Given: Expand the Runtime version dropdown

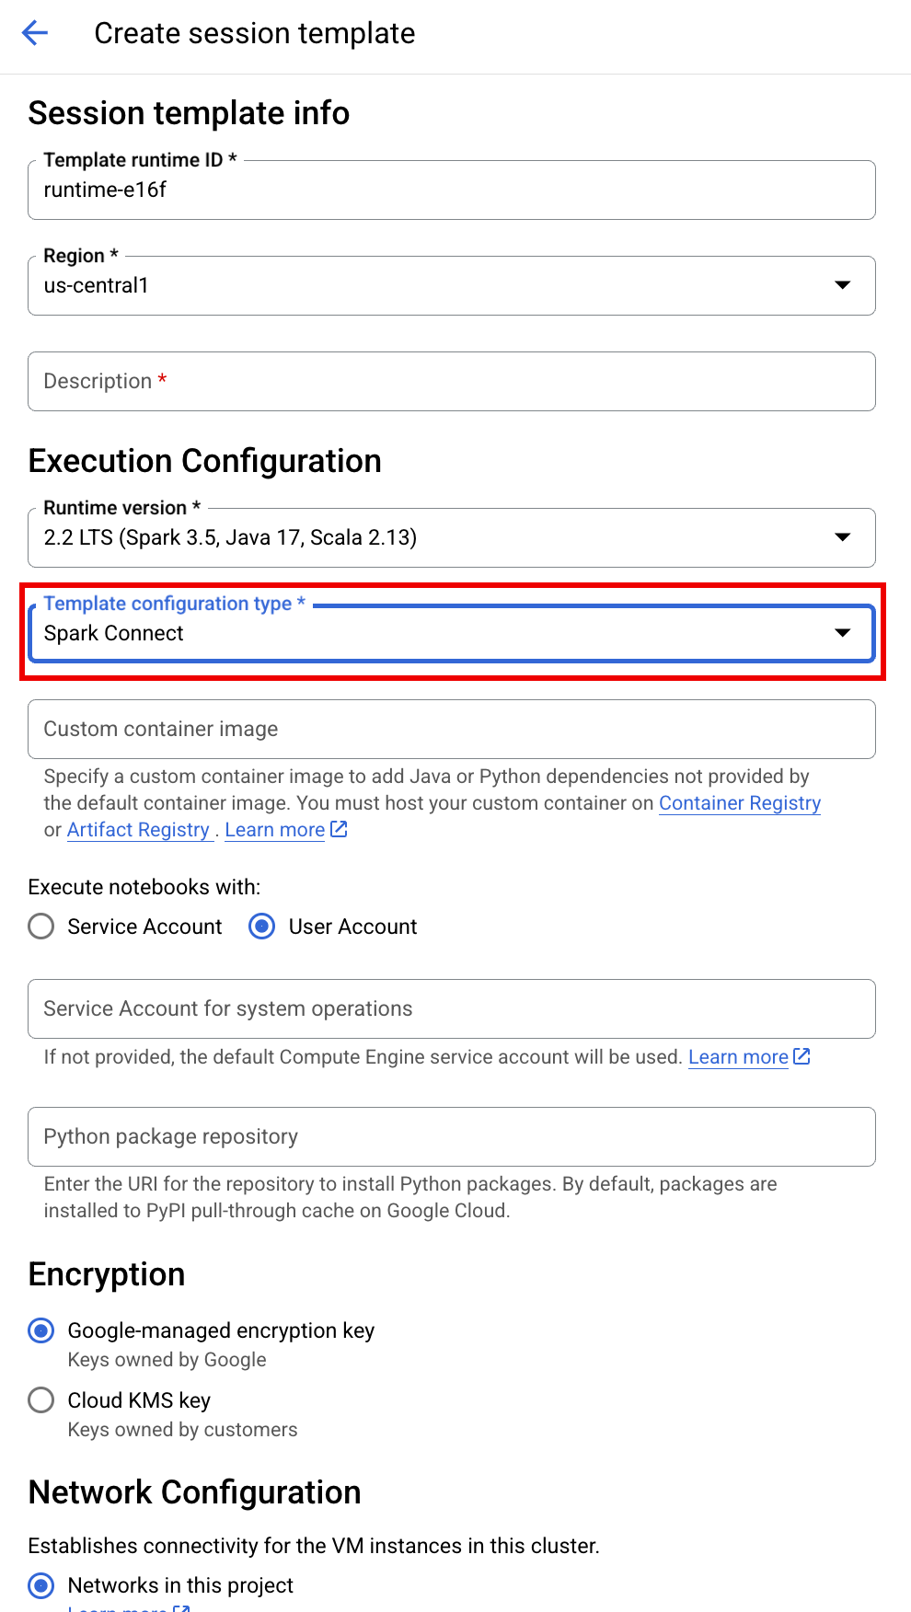Looking at the screenshot, I should [x=451, y=537].
